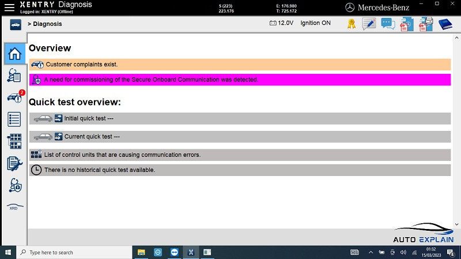Click the vehicle icon beside Diagnosis
461x259 pixels.
coord(16,24)
